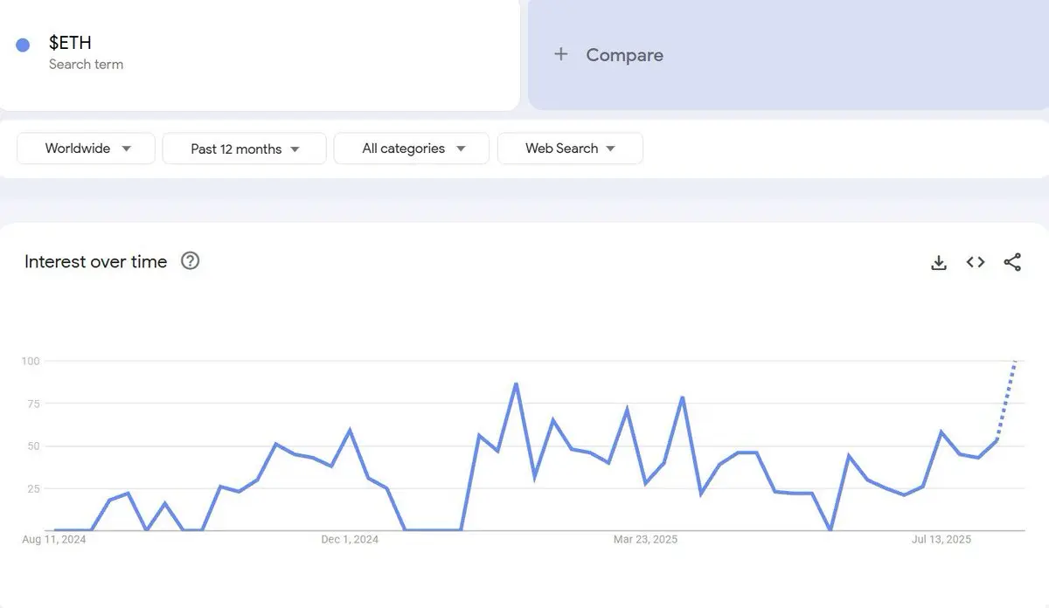Click the Dec 1, 2024 axis label
Viewport: 1049px width, 608px height.
350,540
